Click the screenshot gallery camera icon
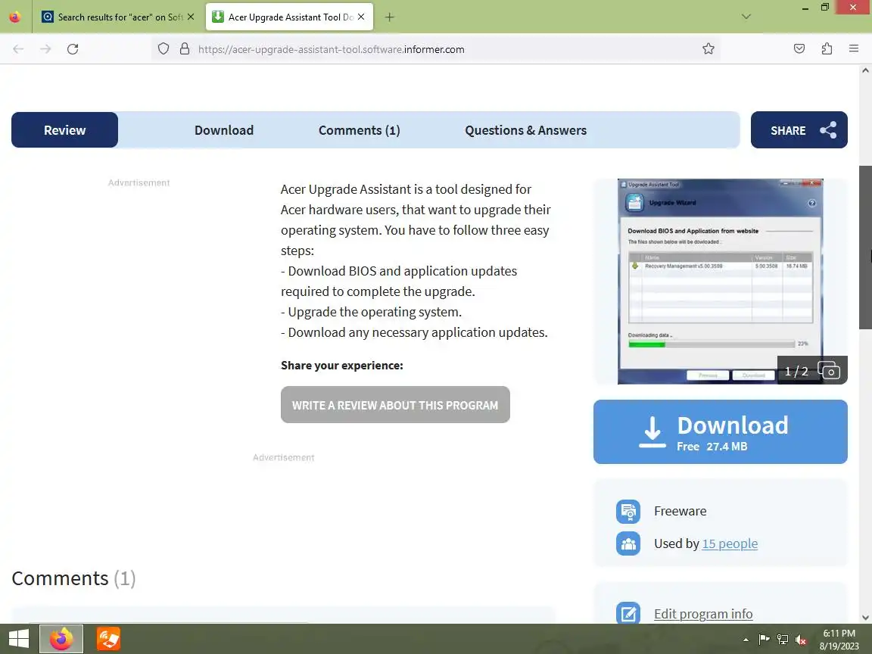The width and height of the screenshot is (872, 654). point(829,371)
